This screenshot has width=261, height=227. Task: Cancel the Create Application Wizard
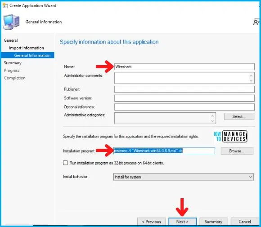[x=245, y=222]
